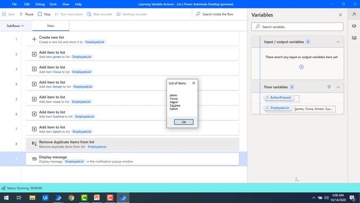
Task: Open Task View on the taskbar
Action: [19, 198]
